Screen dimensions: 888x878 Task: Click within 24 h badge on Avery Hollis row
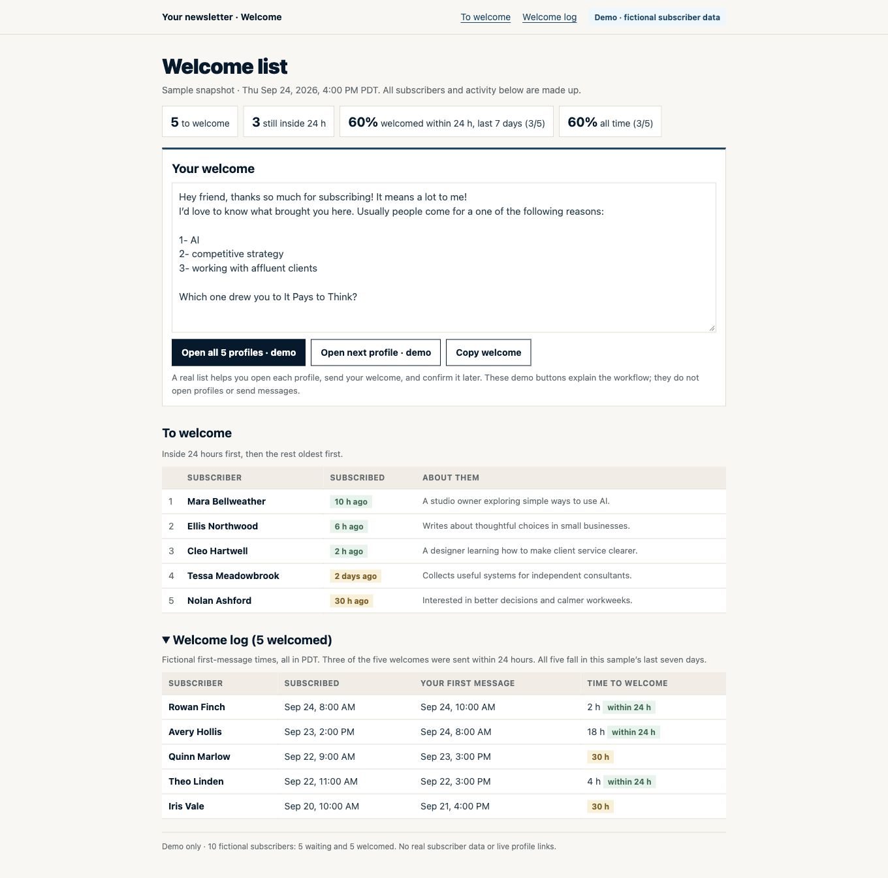click(x=633, y=732)
